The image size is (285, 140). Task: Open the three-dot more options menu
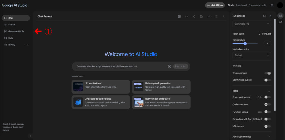click(x=223, y=16)
